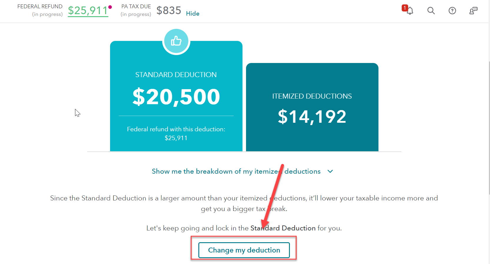Click the red notification count badge
Screen dimensions: 490x264
405,8
